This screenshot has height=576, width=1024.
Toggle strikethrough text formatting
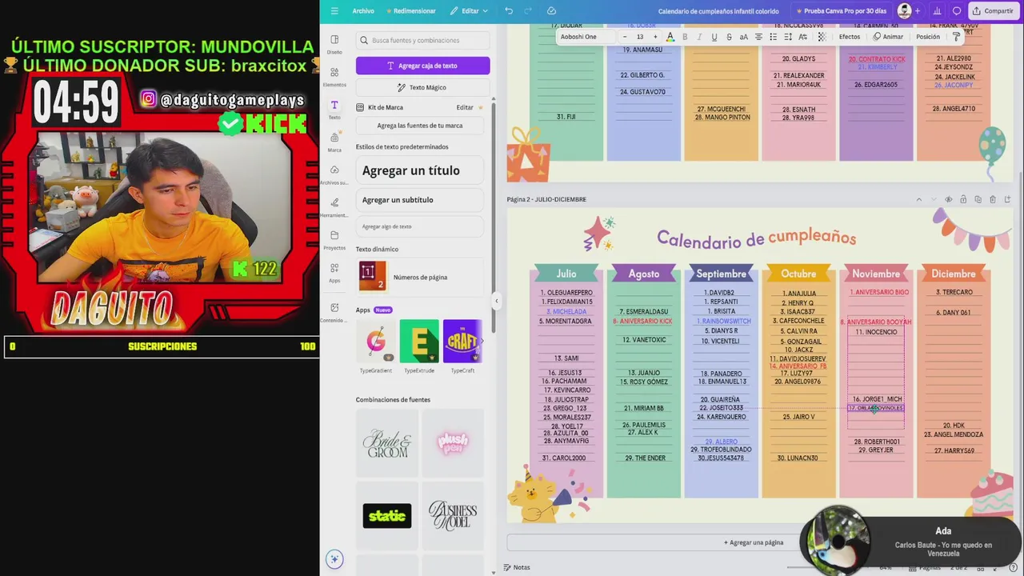coord(729,37)
